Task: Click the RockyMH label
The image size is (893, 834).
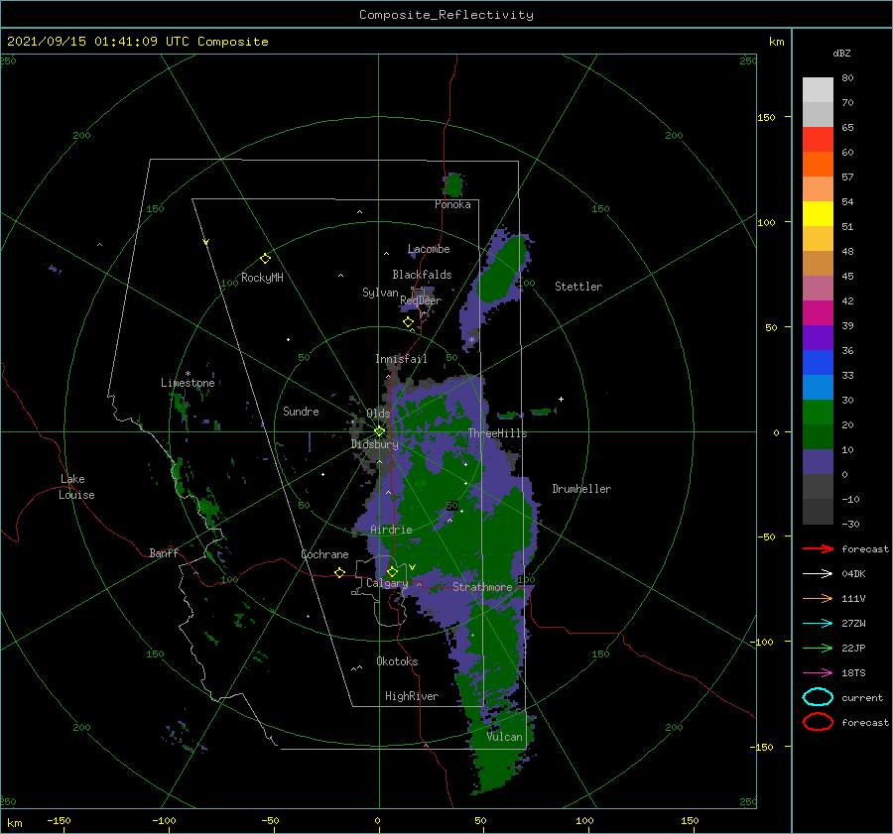Action: [262, 278]
